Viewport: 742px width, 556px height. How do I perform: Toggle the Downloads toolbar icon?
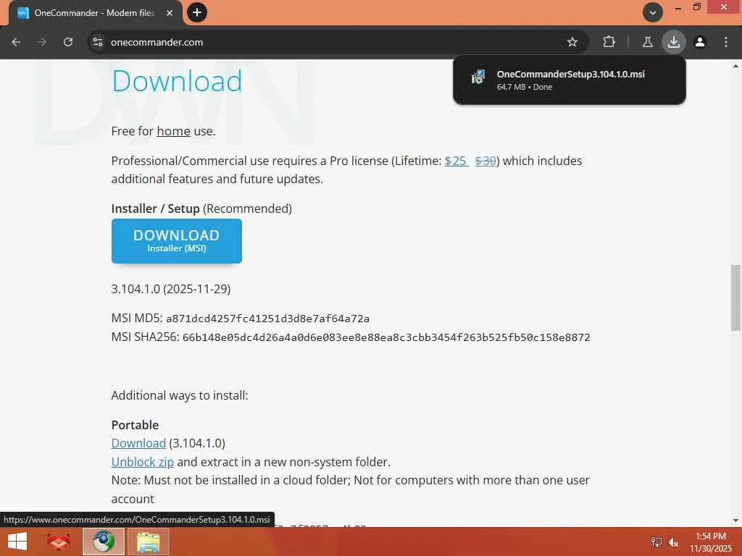point(673,42)
